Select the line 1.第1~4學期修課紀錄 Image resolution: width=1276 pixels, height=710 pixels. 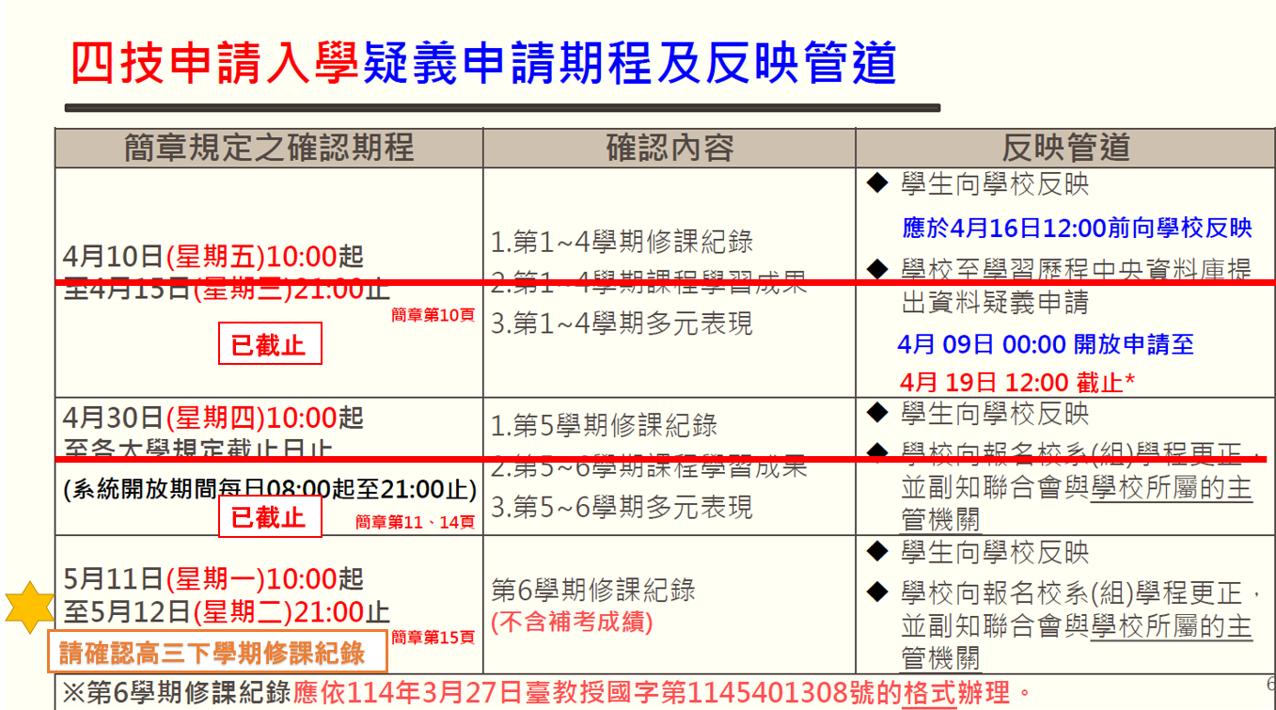(x=622, y=242)
